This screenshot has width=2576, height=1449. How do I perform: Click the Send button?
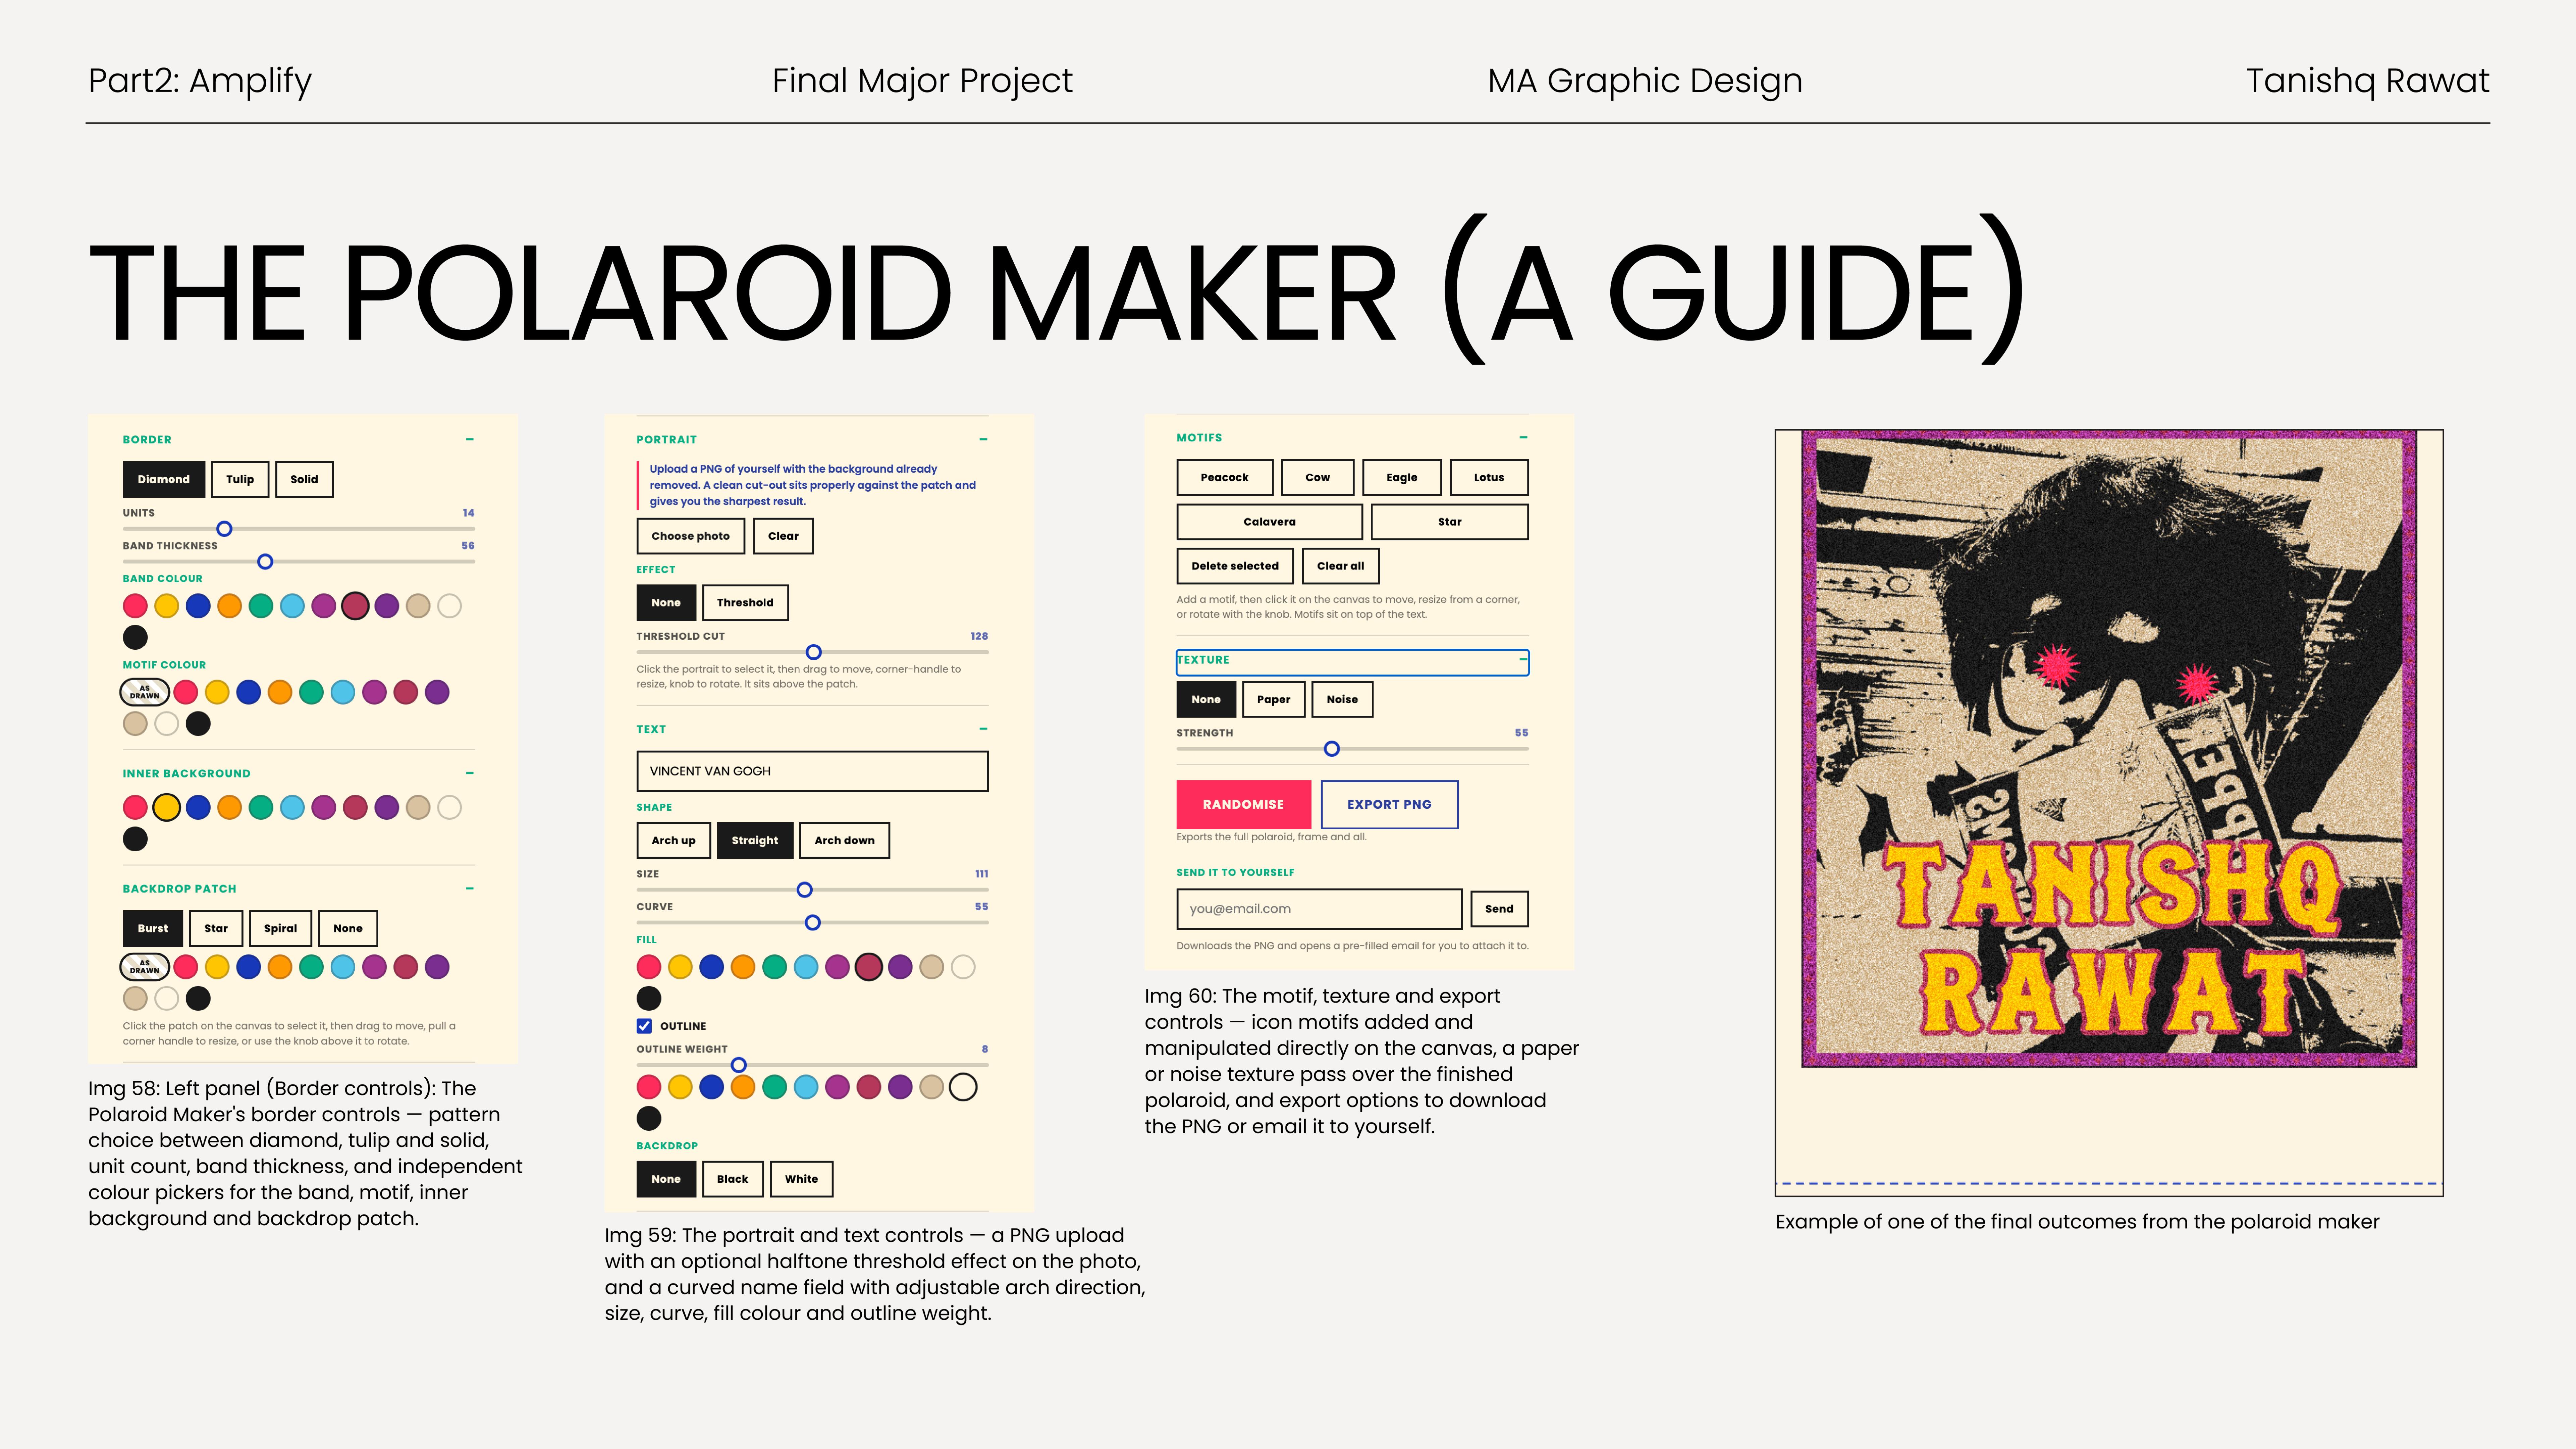1499,909
